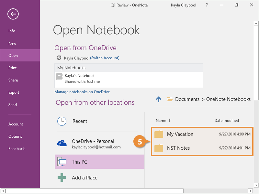The image size is (259, 194).
Task: Click the OneDrive cloud icon
Action: coord(62,143)
